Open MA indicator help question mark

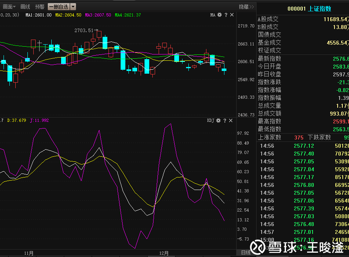click(226, 15)
